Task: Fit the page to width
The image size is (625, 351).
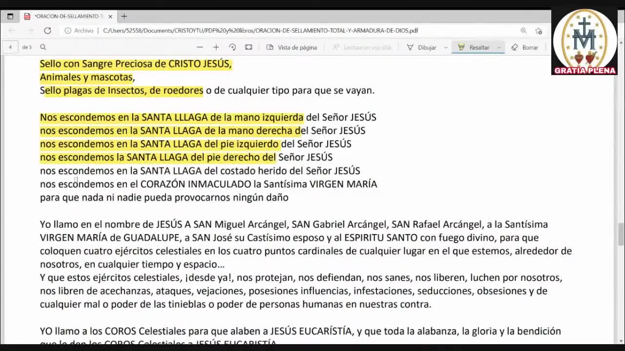Action: coord(249,47)
